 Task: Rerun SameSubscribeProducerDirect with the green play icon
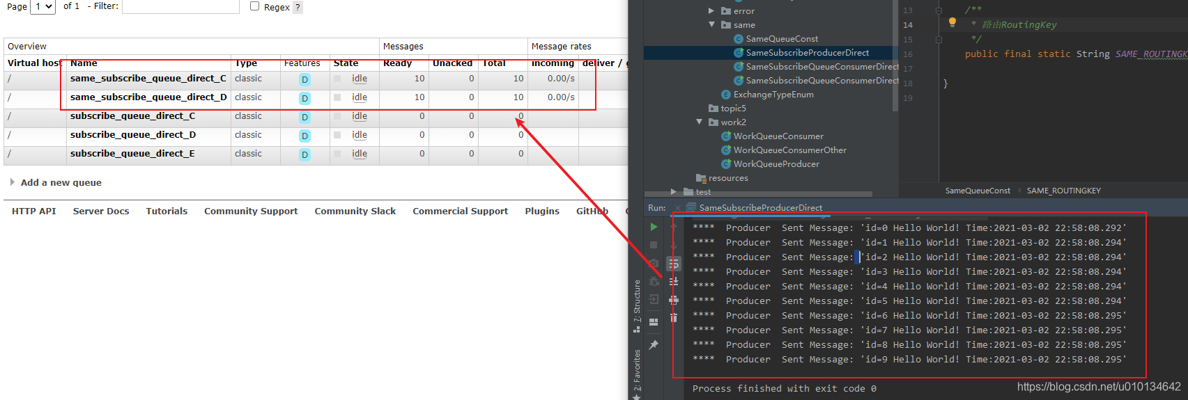[x=654, y=227]
